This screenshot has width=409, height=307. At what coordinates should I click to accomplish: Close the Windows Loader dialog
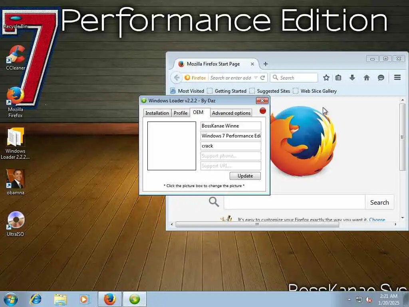[x=262, y=100]
